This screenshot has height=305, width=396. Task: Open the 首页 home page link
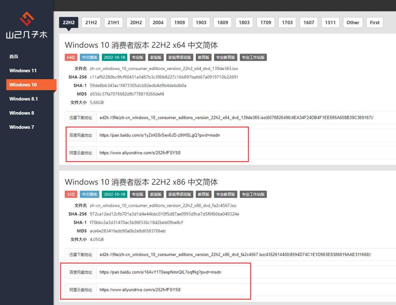point(14,56)
